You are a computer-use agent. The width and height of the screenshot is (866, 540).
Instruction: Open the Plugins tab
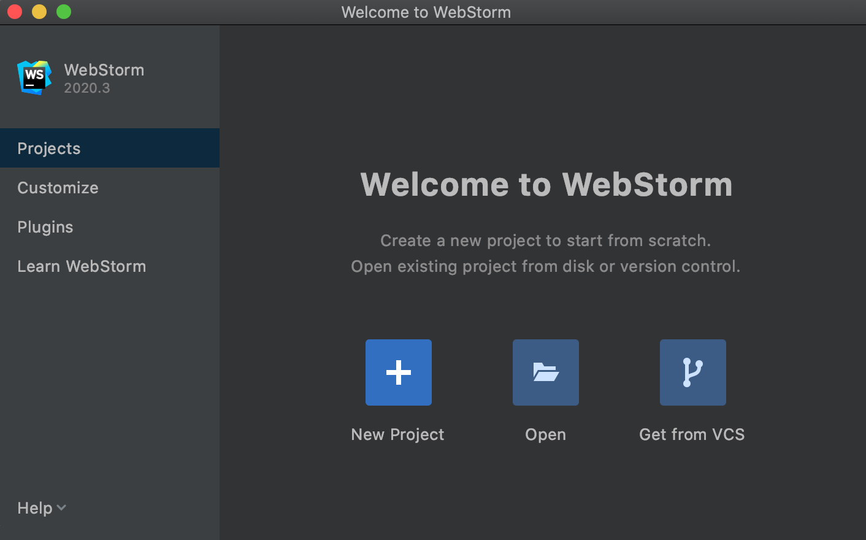click(x=110, y=227)
